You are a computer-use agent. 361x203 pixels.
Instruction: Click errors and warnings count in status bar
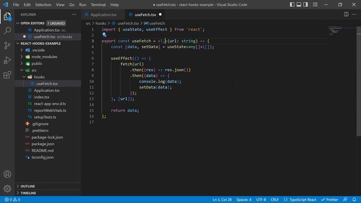coord(12,200)
